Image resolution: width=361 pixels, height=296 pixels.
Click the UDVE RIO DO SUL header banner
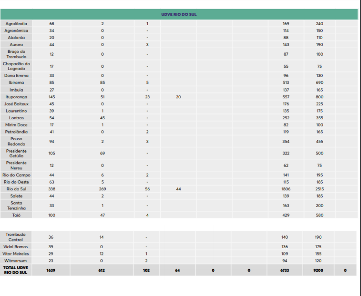point(179,15)
